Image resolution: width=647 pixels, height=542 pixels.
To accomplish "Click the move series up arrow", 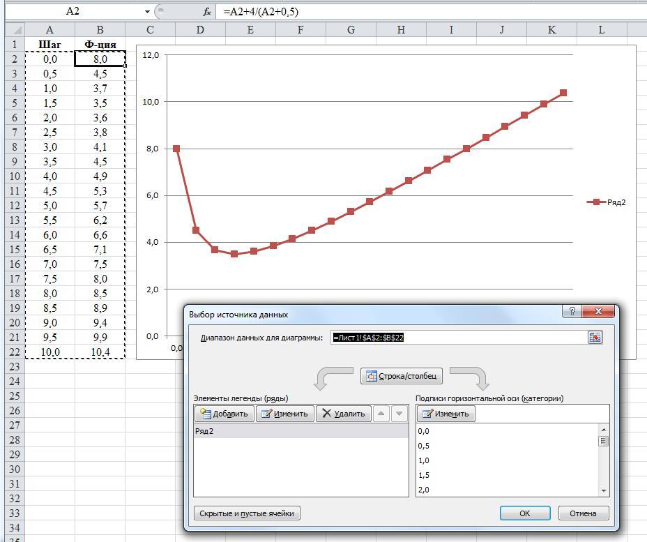I will point(381,414).
